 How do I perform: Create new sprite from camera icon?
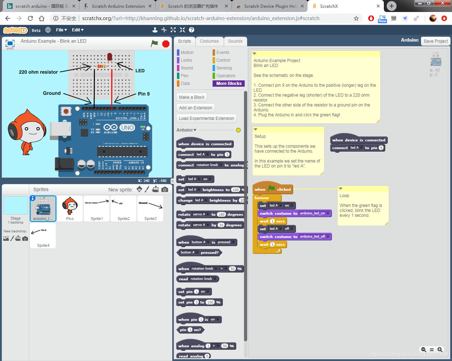click(165, 189)
